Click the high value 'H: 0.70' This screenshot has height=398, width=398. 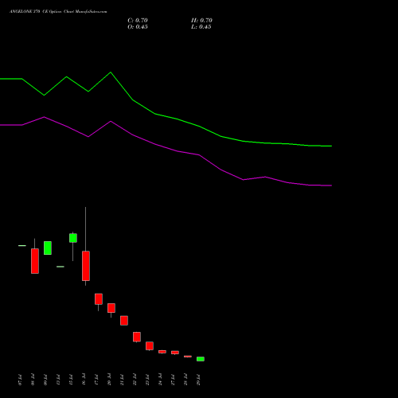tap(201, 21)
